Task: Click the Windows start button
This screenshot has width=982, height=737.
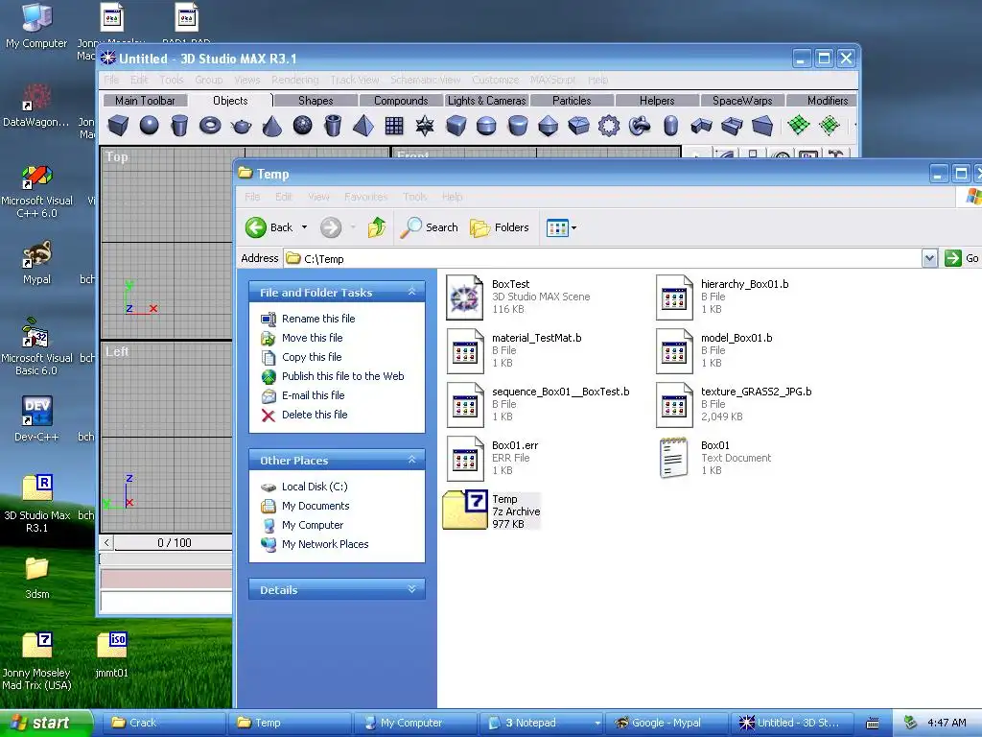Action: pos(46,723)
